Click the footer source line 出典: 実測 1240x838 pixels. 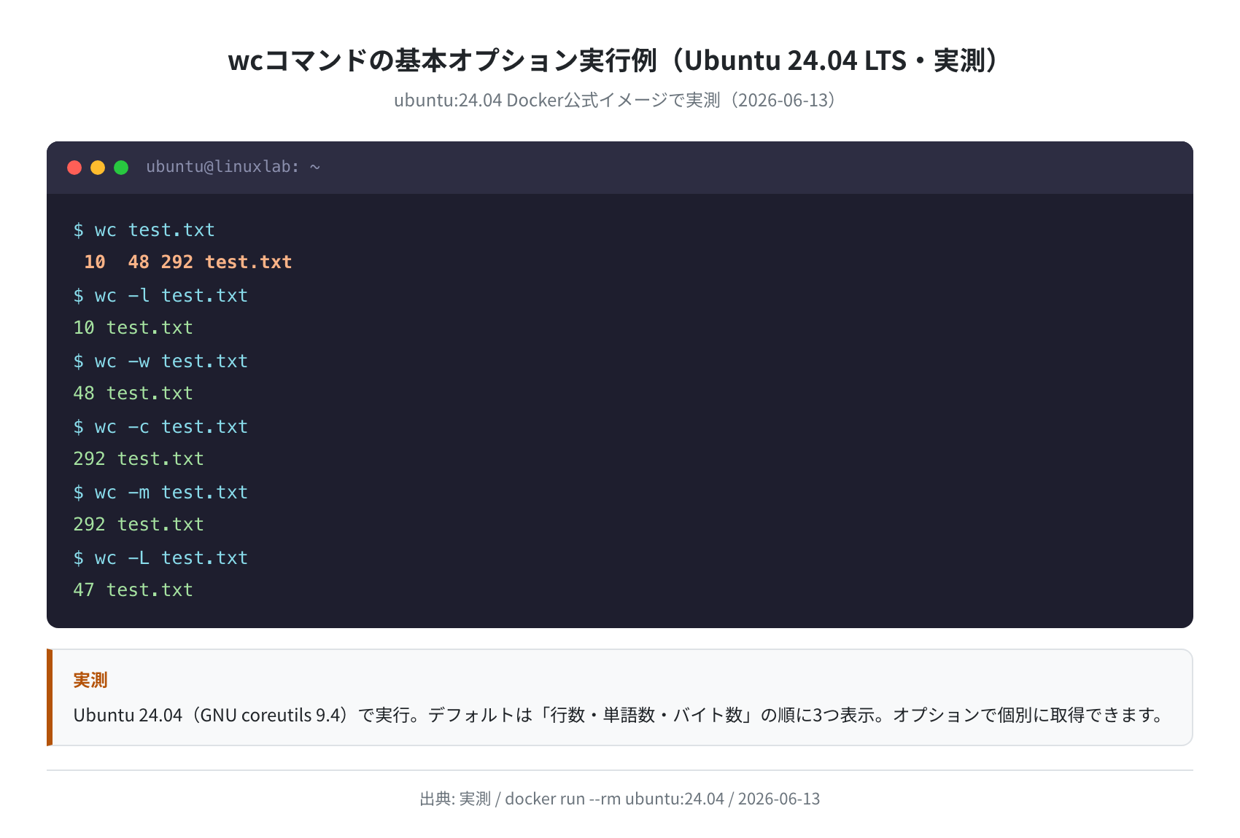[x=619, y=799]
